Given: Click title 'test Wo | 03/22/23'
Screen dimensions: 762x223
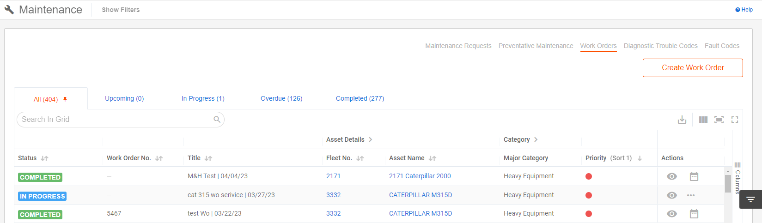Looking at the screenshot, I should [x=214, y=213].
